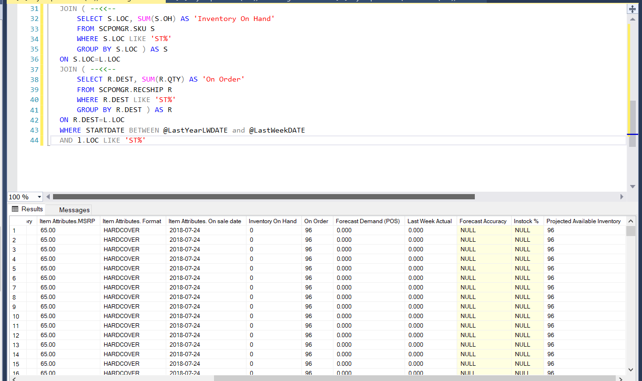Image resolution: width=642 pixels, height=381 pixels.
Task: Click the editor horizontal scroll left arrow
Action: [x=49, y=196]
